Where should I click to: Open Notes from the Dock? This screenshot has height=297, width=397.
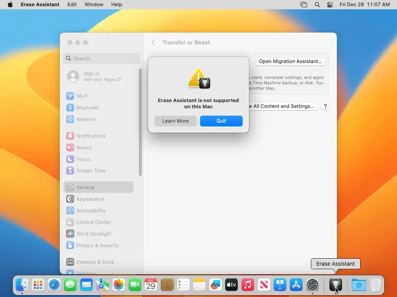click(199, 285)
